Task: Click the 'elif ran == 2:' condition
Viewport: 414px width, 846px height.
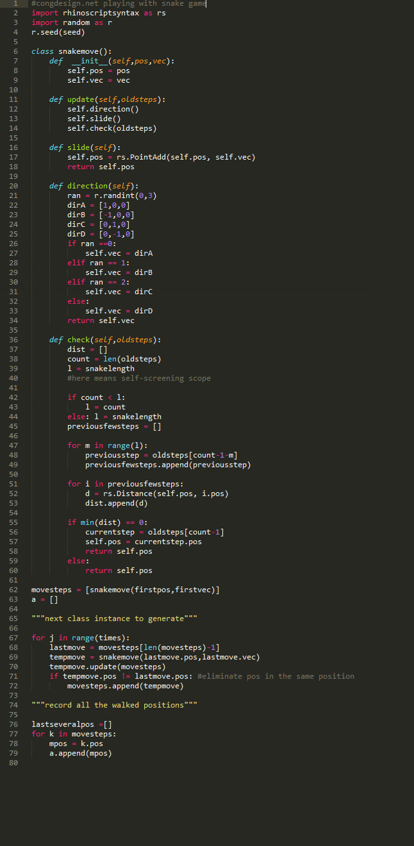Action: click(x=99, y=282)
